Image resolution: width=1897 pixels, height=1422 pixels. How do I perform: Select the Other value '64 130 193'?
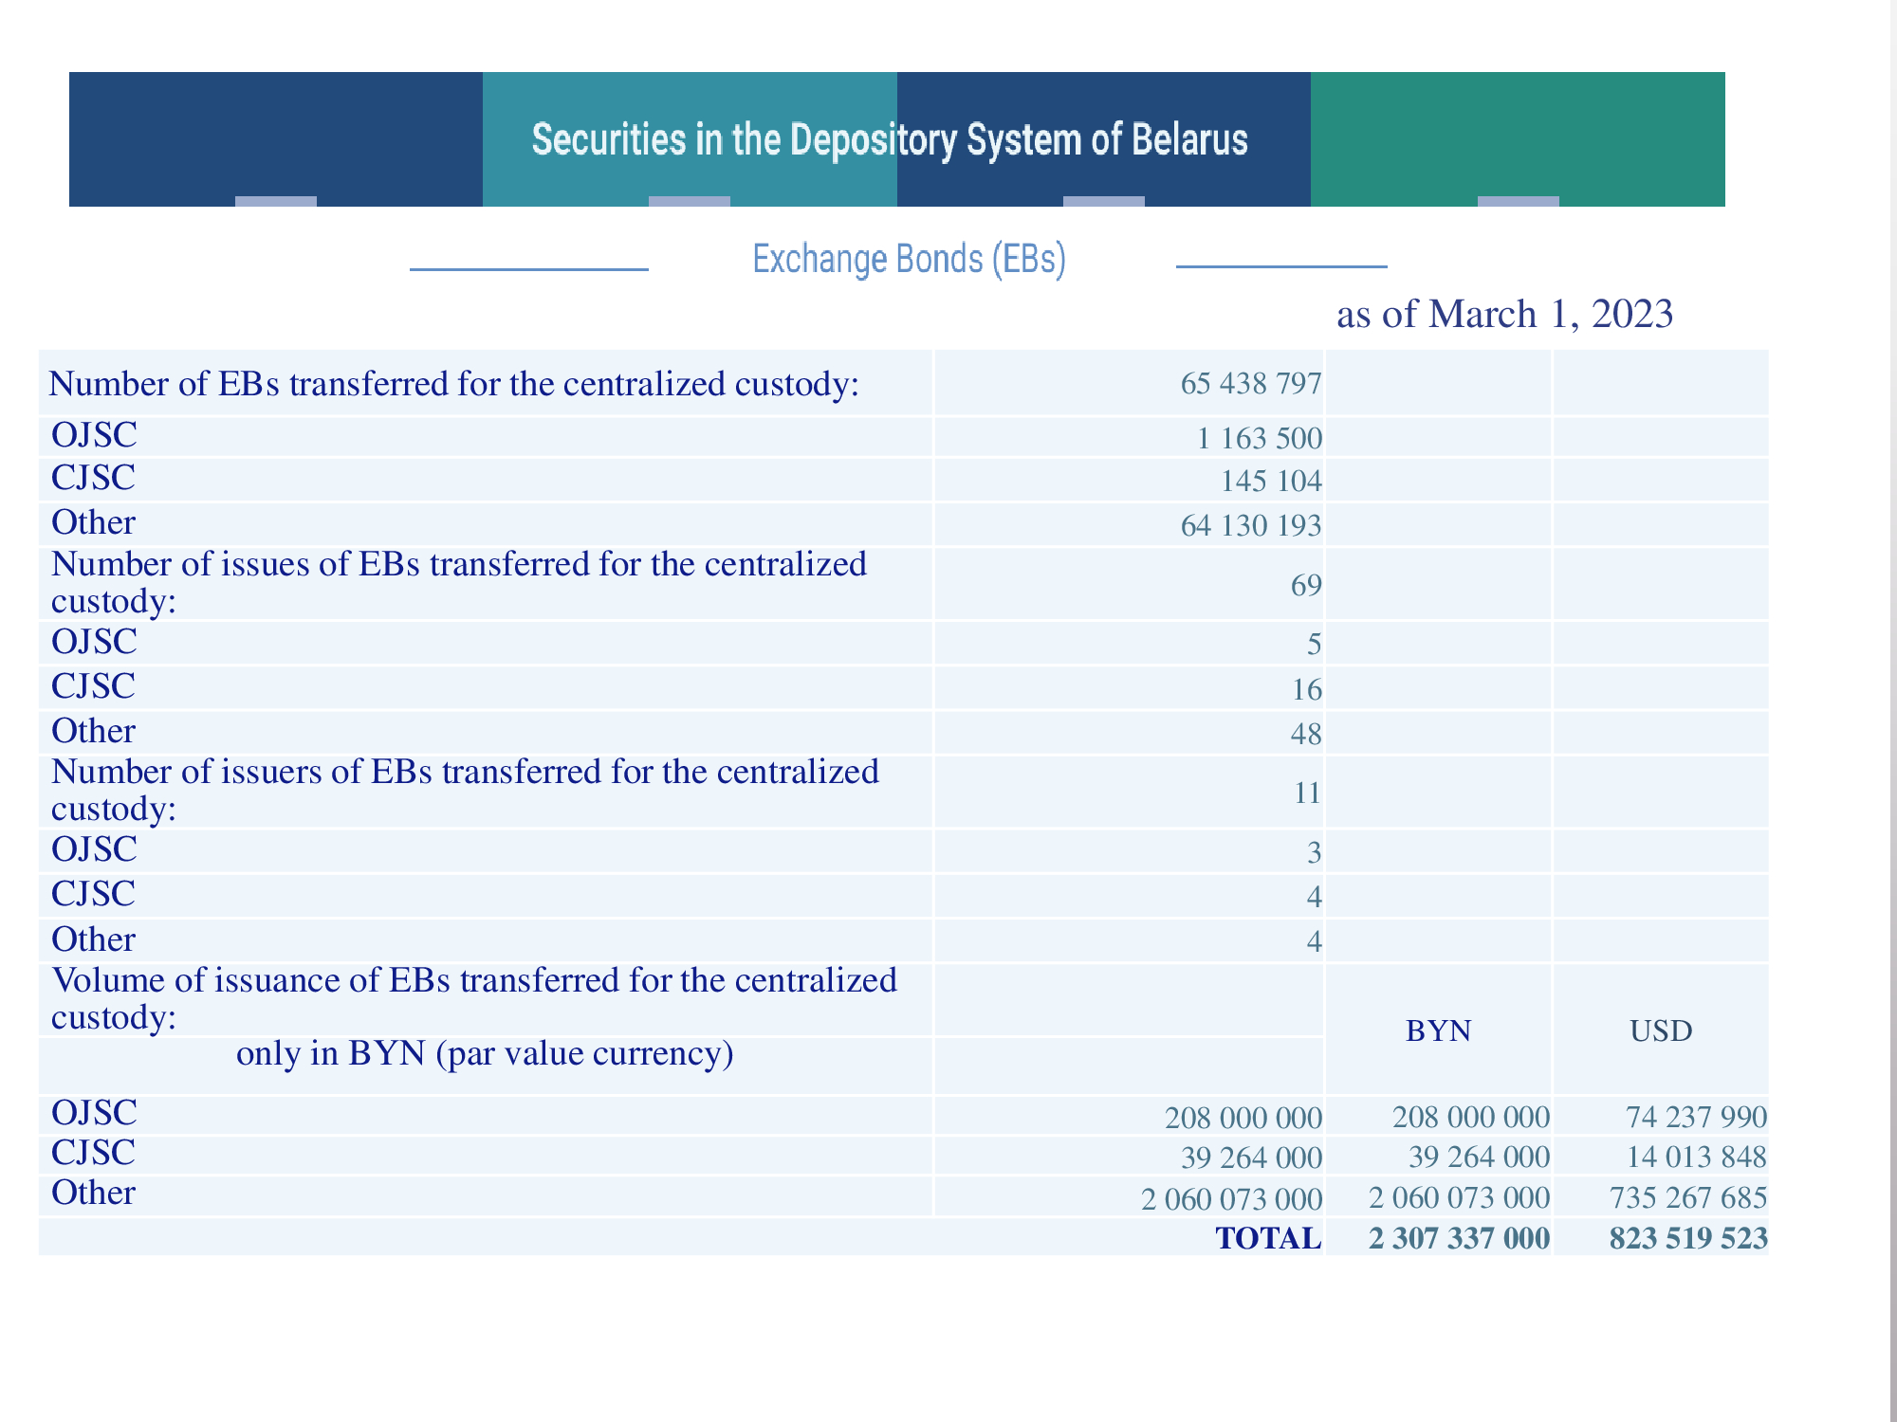[1251, 526]
